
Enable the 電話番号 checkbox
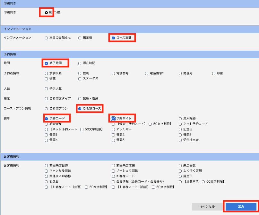pos(113,73)
